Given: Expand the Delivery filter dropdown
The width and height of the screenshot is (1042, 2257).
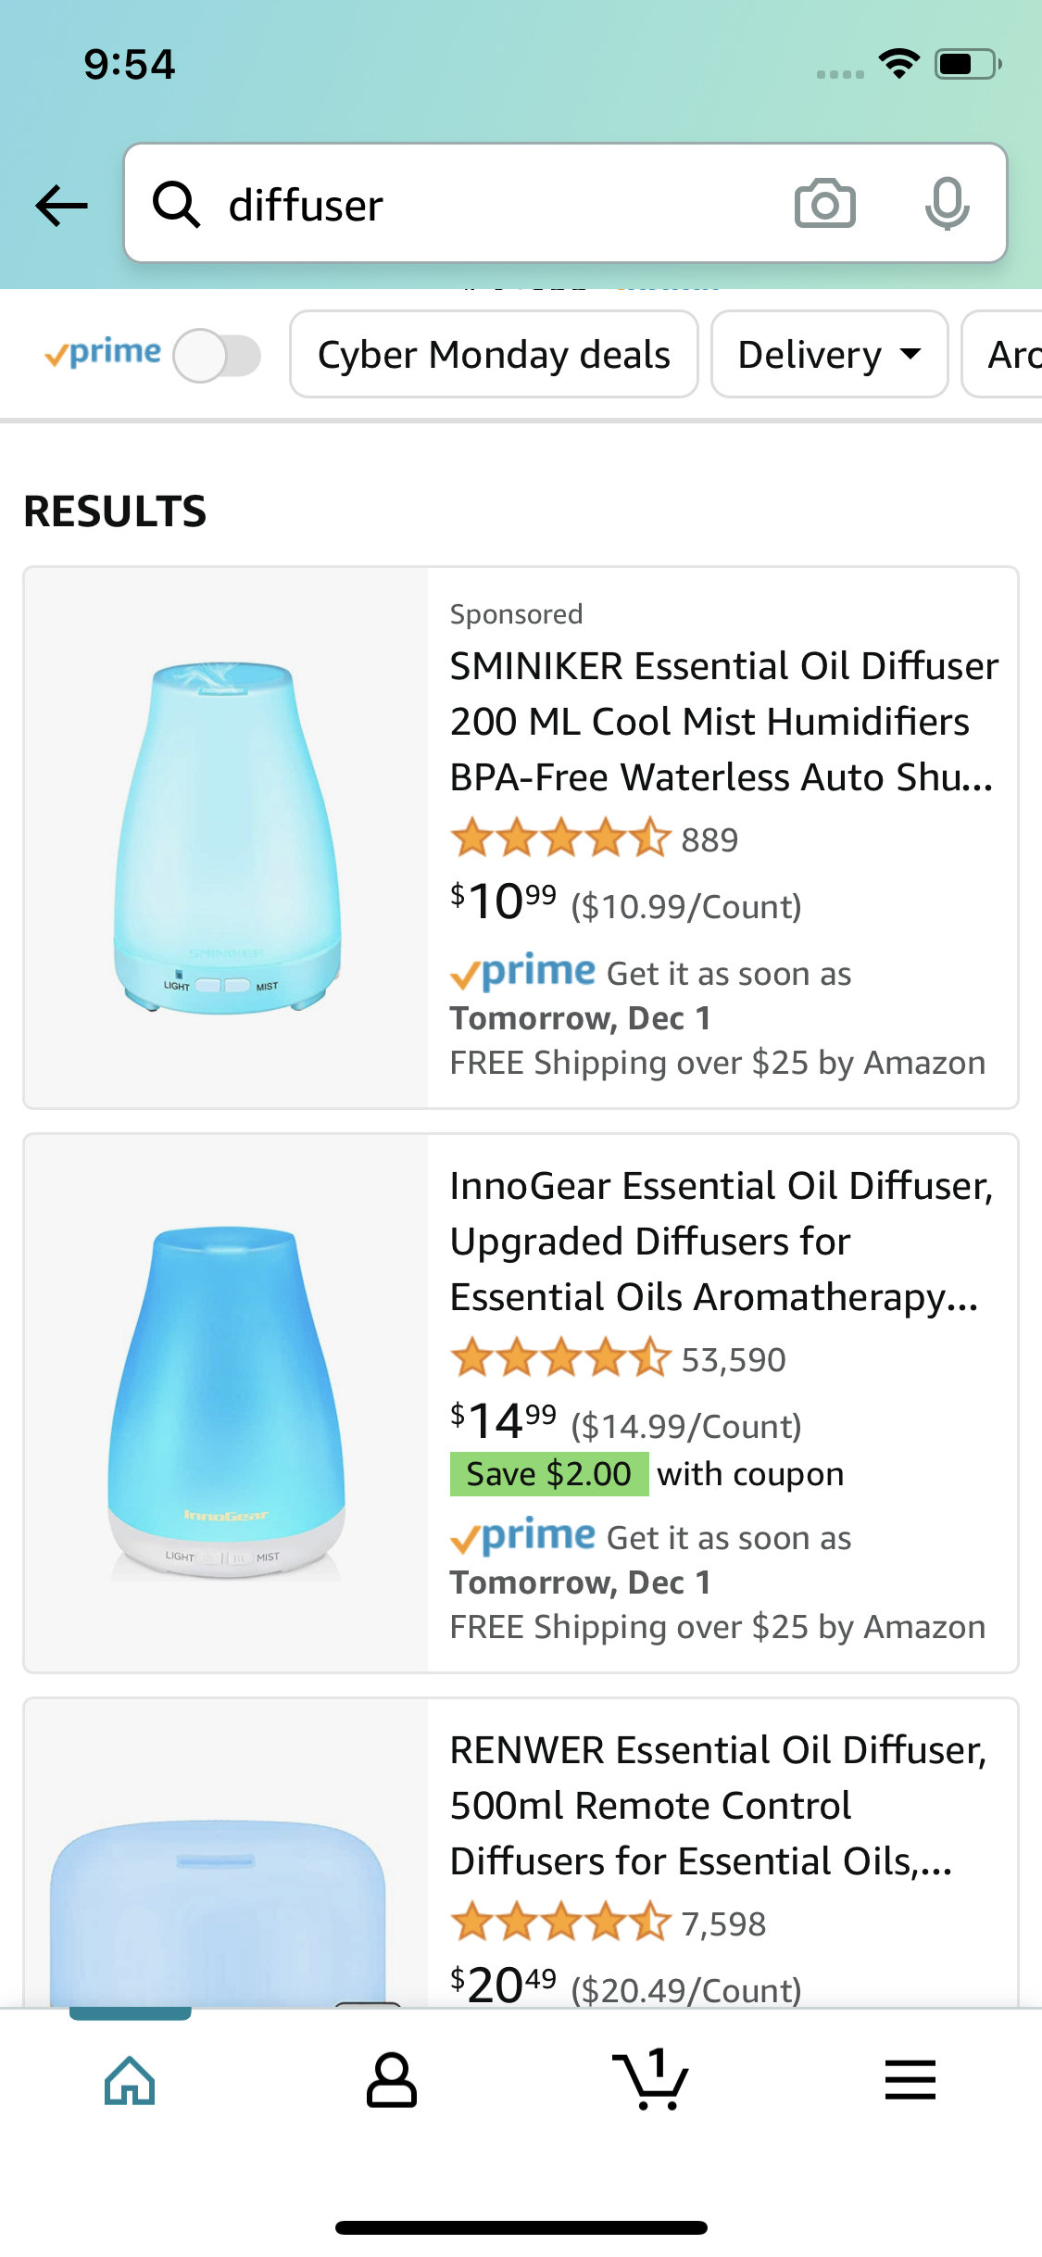Looking at the screenshot, I should 829,355.
